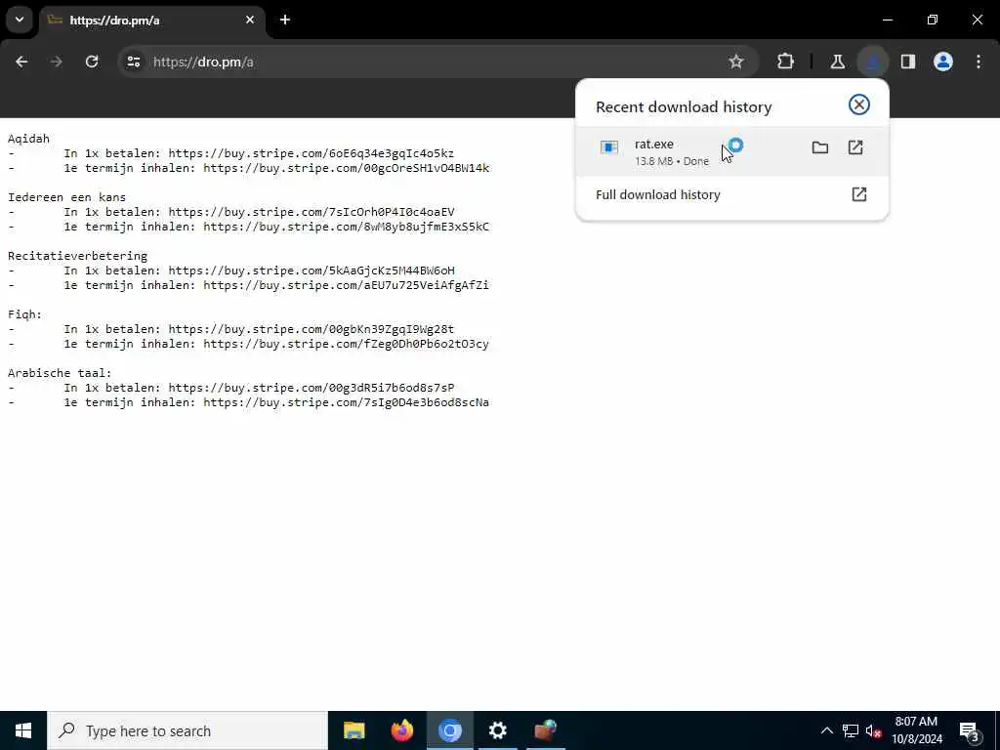The width and height of the screenshot is (1000, 750).
Task: Toggle the Downloads toolbar button
Action: pyautogui.click(x=872, y=62)
